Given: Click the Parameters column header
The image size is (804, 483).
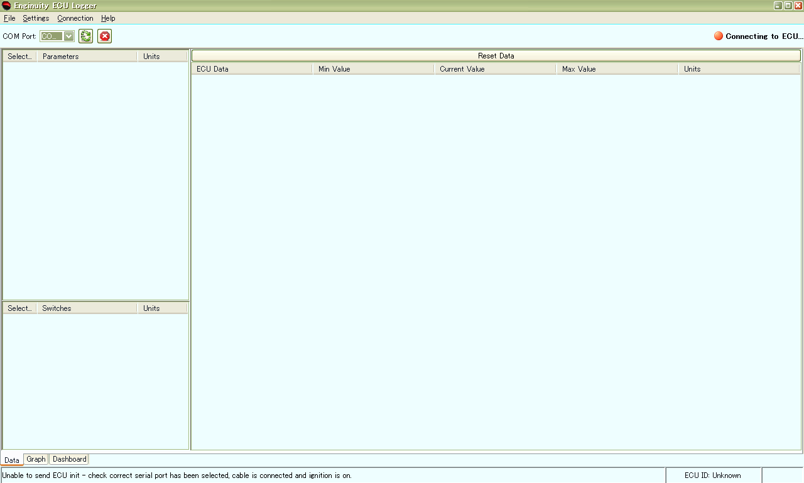Looking at the screenshot, I should click(x=87, y=57).
